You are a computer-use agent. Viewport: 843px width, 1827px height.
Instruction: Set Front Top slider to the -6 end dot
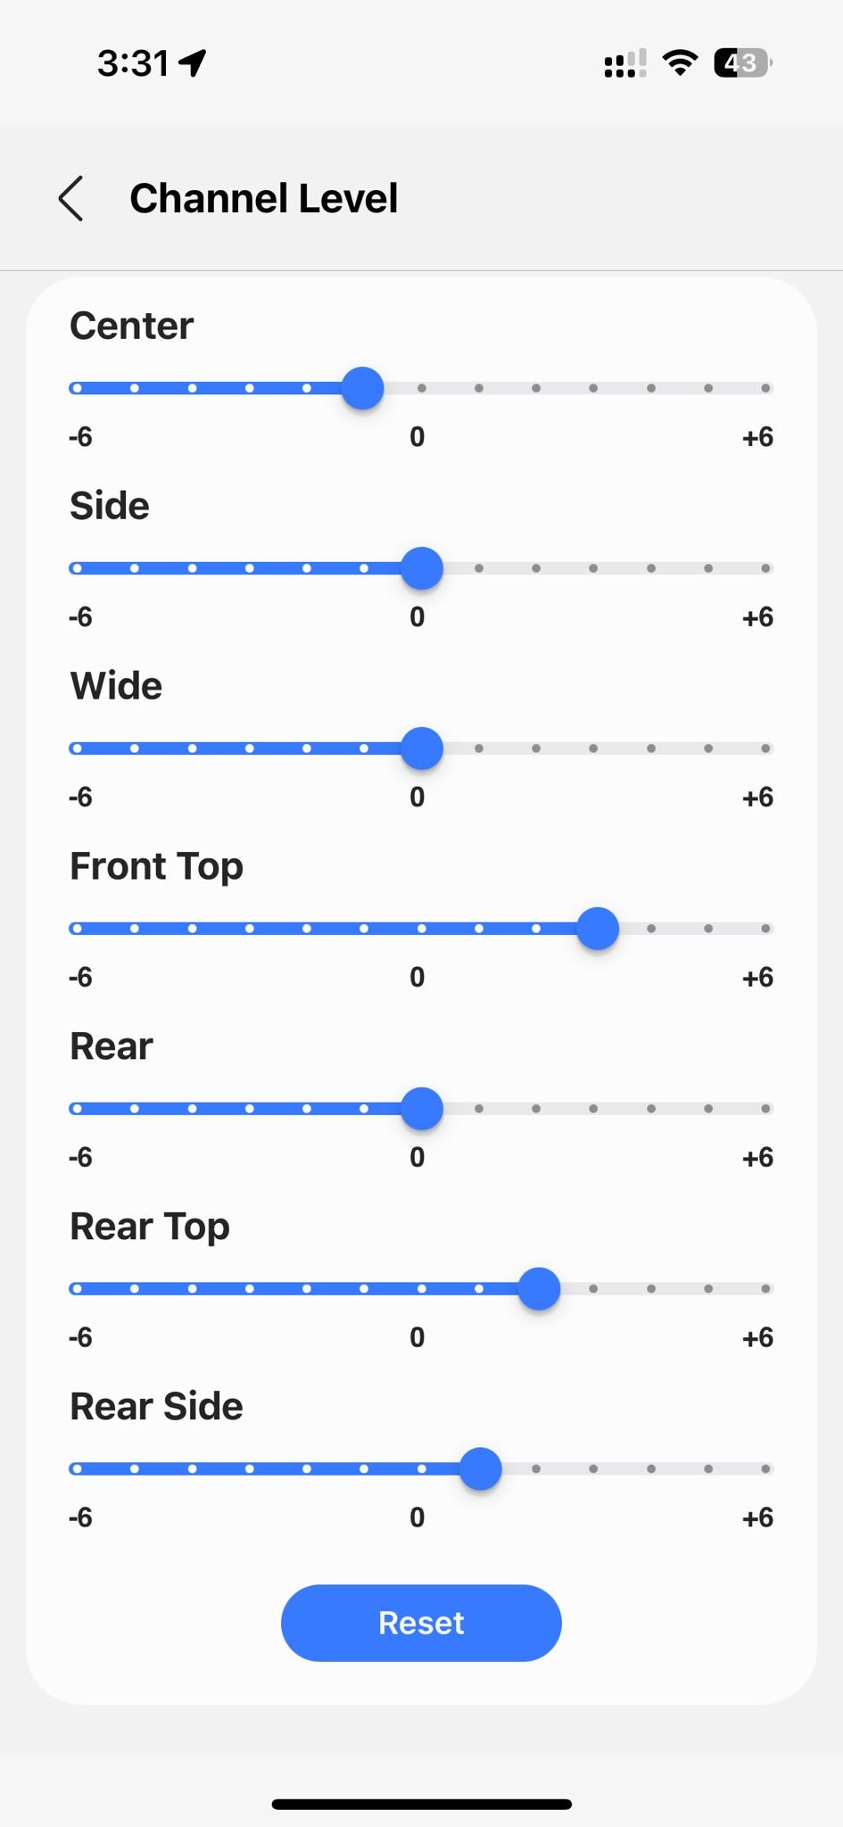pyautogui.click(x=77, y=929)
